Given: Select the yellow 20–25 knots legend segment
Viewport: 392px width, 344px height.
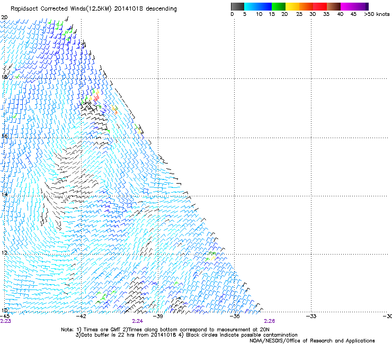Looking at the screenshot, I should pyautogui.click(x=292, y=6).
